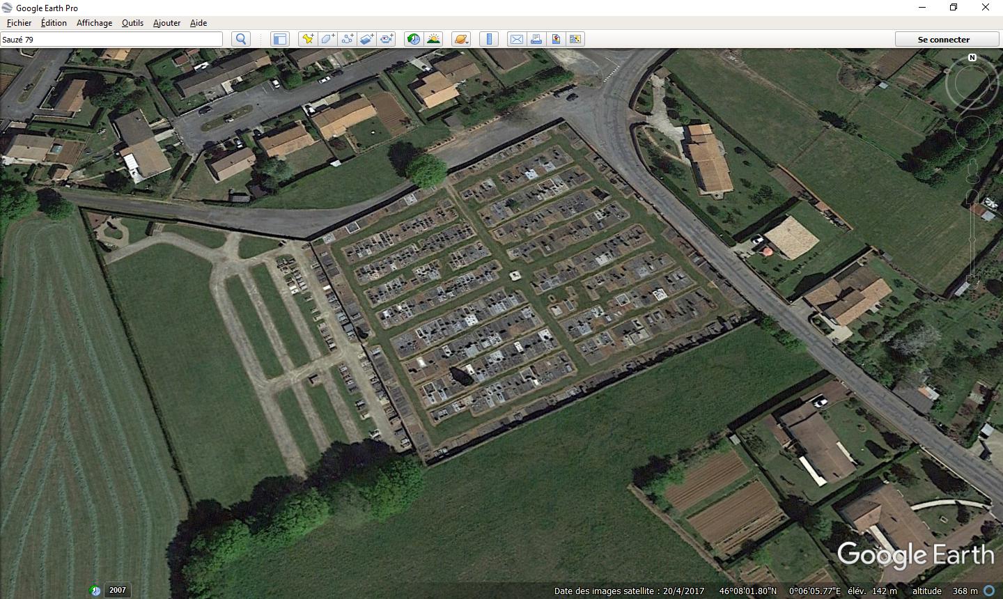View location in Google Maps
The width and height of the screenshot is (1003, 599).
click(x=575, y=39)
